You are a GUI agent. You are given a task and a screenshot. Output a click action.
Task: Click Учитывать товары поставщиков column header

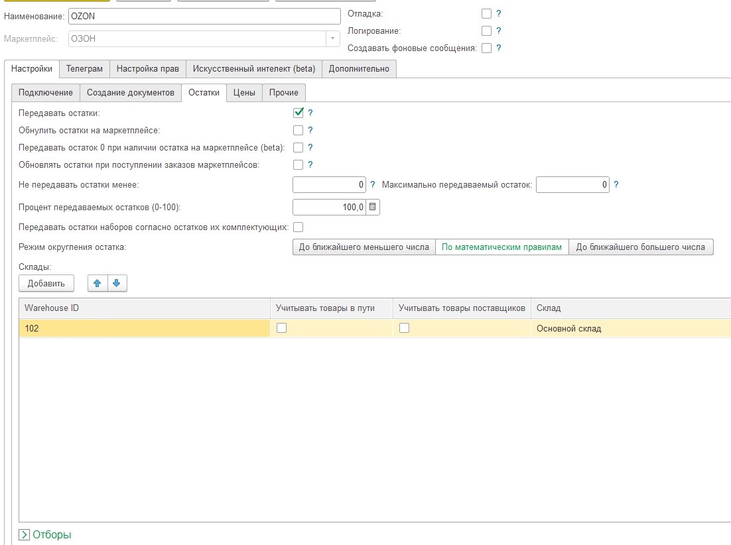(462, 308)
